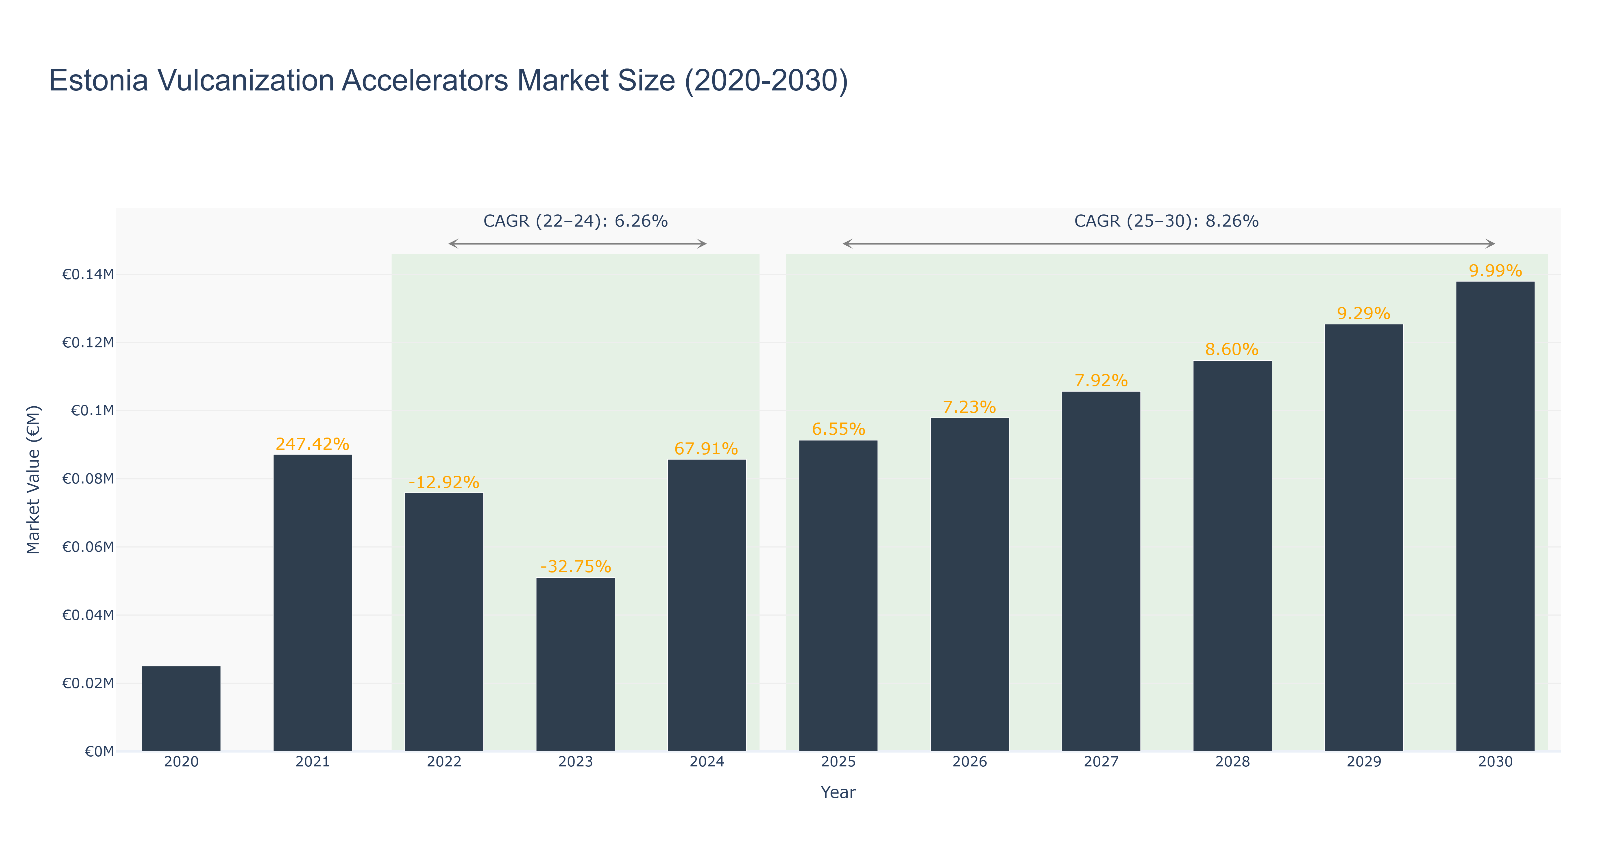Click the 2023 x-axis year label

(575, 762)
